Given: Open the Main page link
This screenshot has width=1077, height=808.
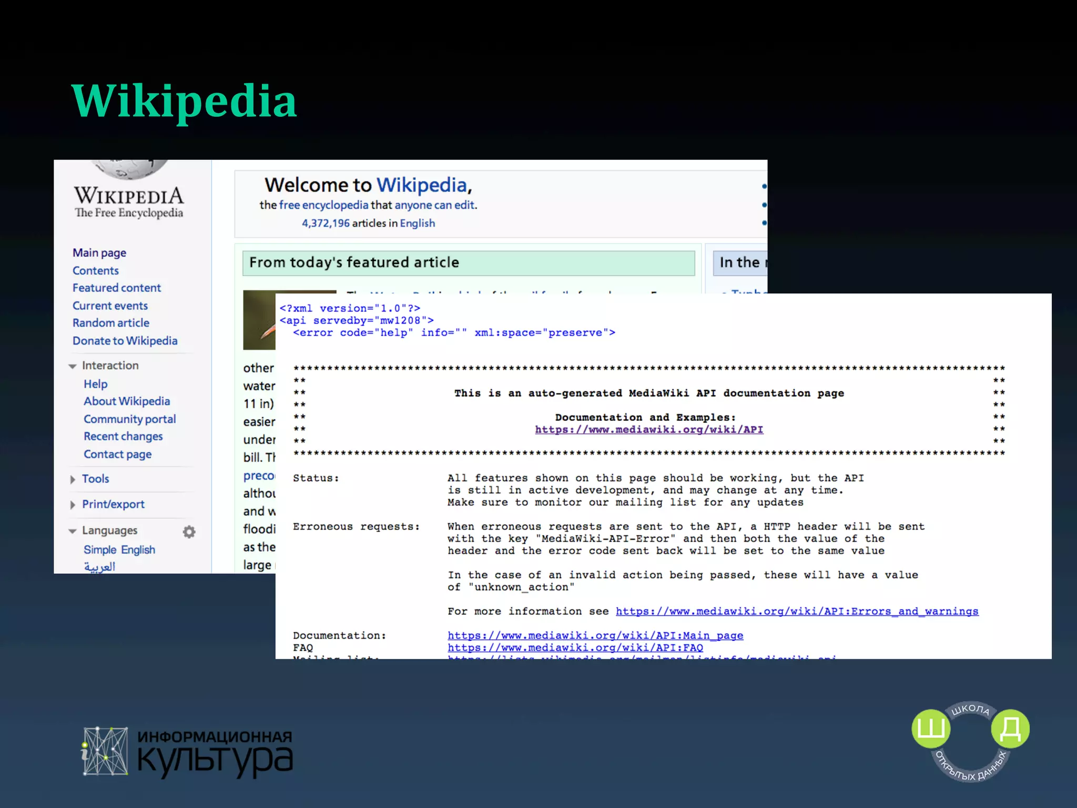Looking at the screenshot, I should [x=99, y=253].
